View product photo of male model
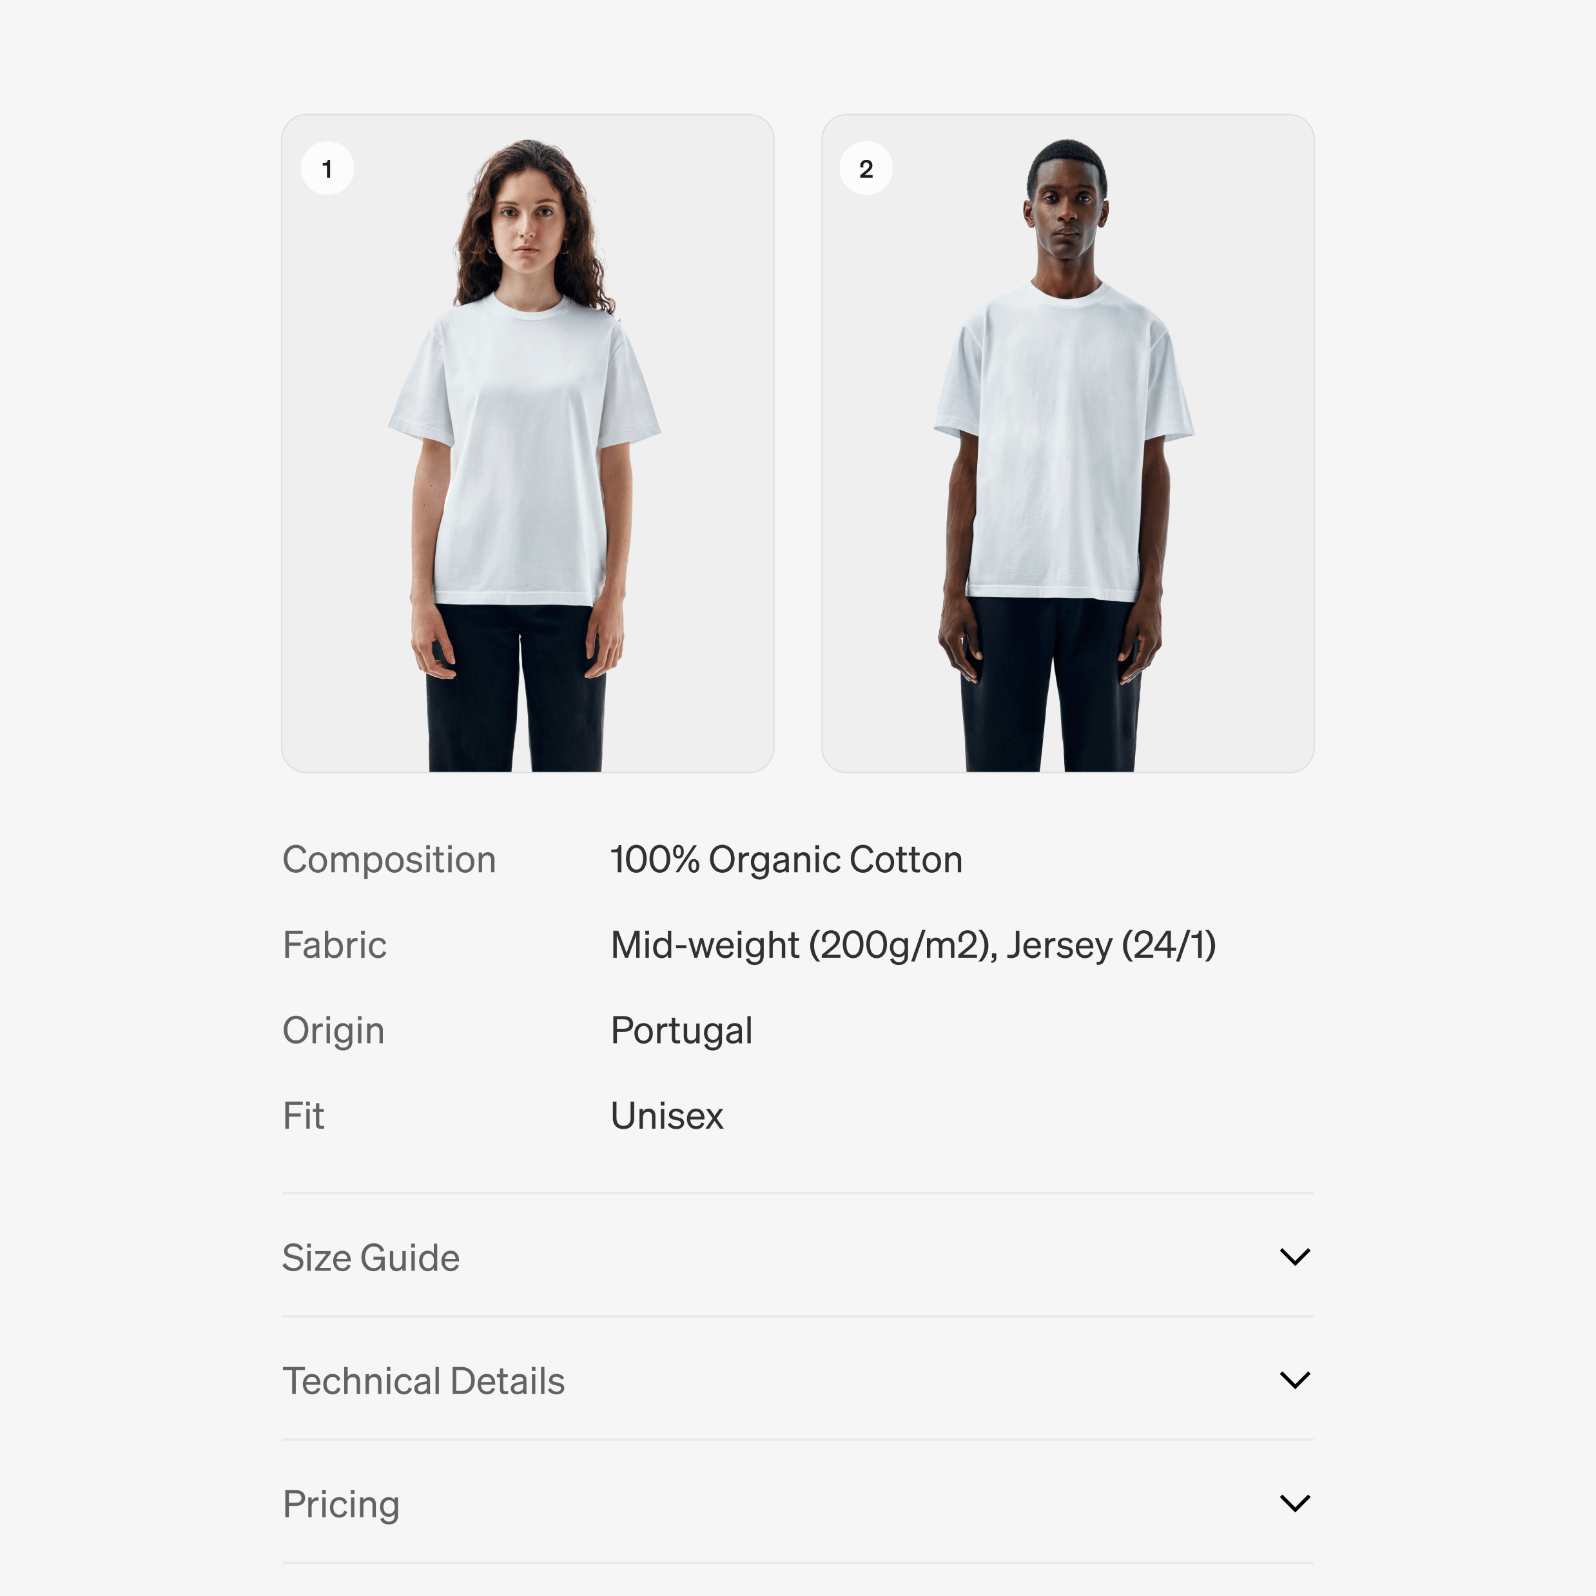The height and width of the screenshot is (1596, 1596). click(1067, 443)
